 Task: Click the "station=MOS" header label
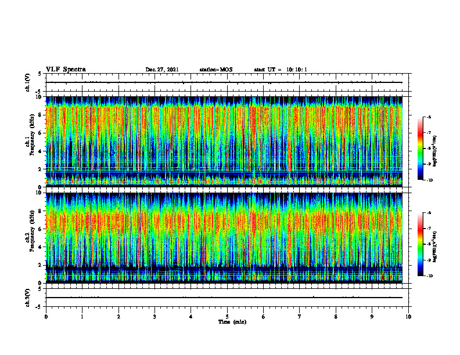[216, 70]
